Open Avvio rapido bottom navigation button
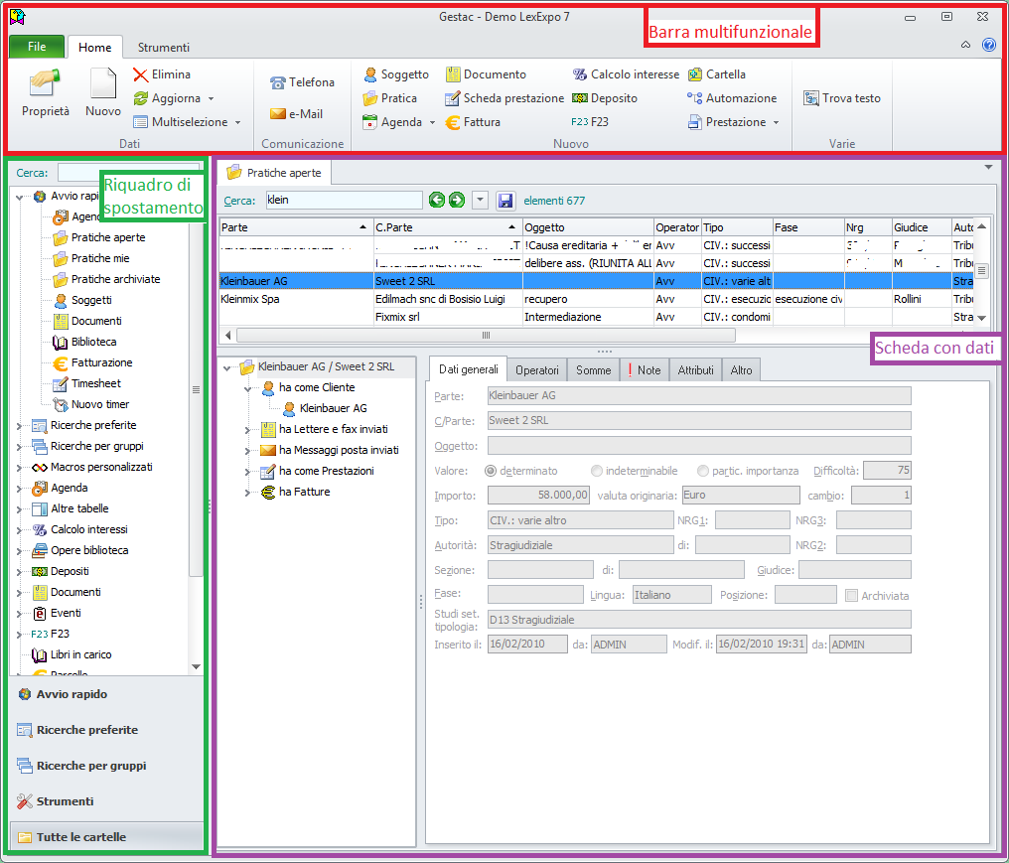This screenshot has width=1009, height=863. pyautogui.click(x=106, y=694)
